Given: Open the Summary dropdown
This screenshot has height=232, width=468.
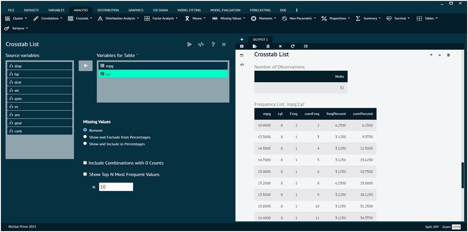Looking at the screenshot, I should coord(368,18).
